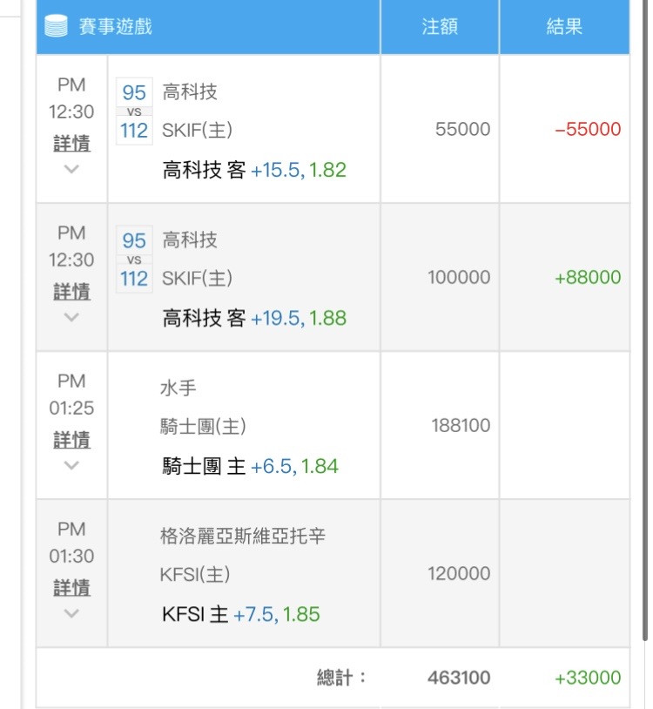Click the 高科技 客 +19.5, 1.88 bet line
The image size is (653, 709).
point(254,318)
